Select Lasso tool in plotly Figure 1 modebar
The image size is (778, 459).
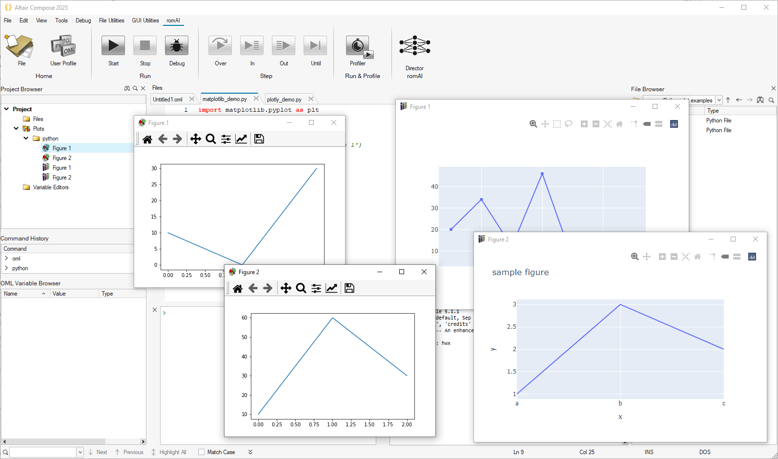tap(569, 124)
